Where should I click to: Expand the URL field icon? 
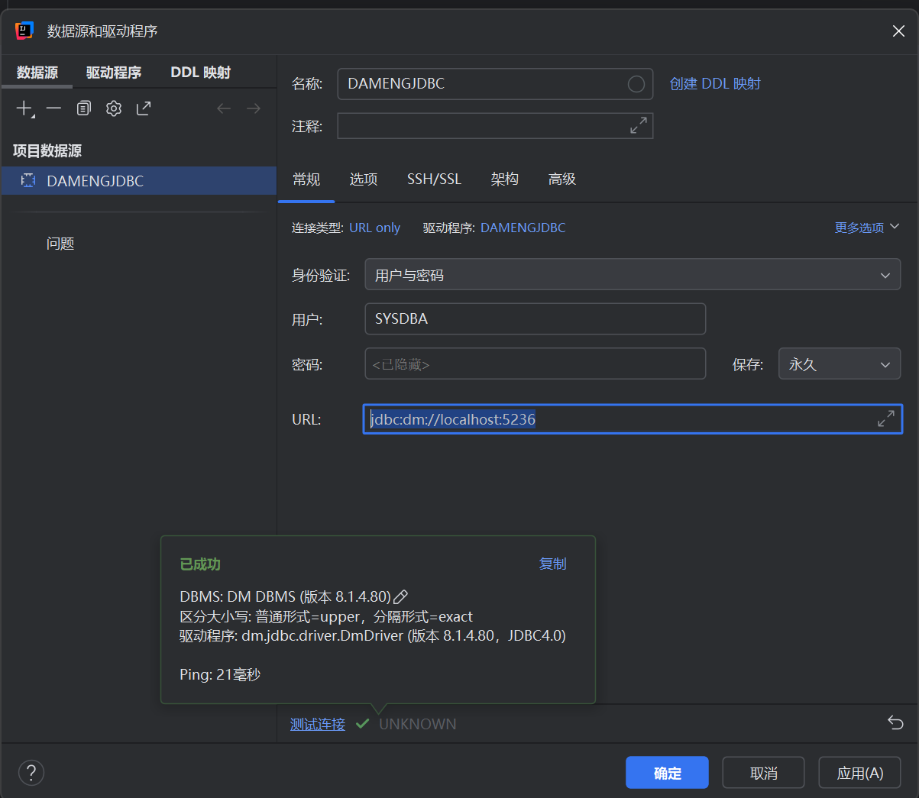coord(886,418)
